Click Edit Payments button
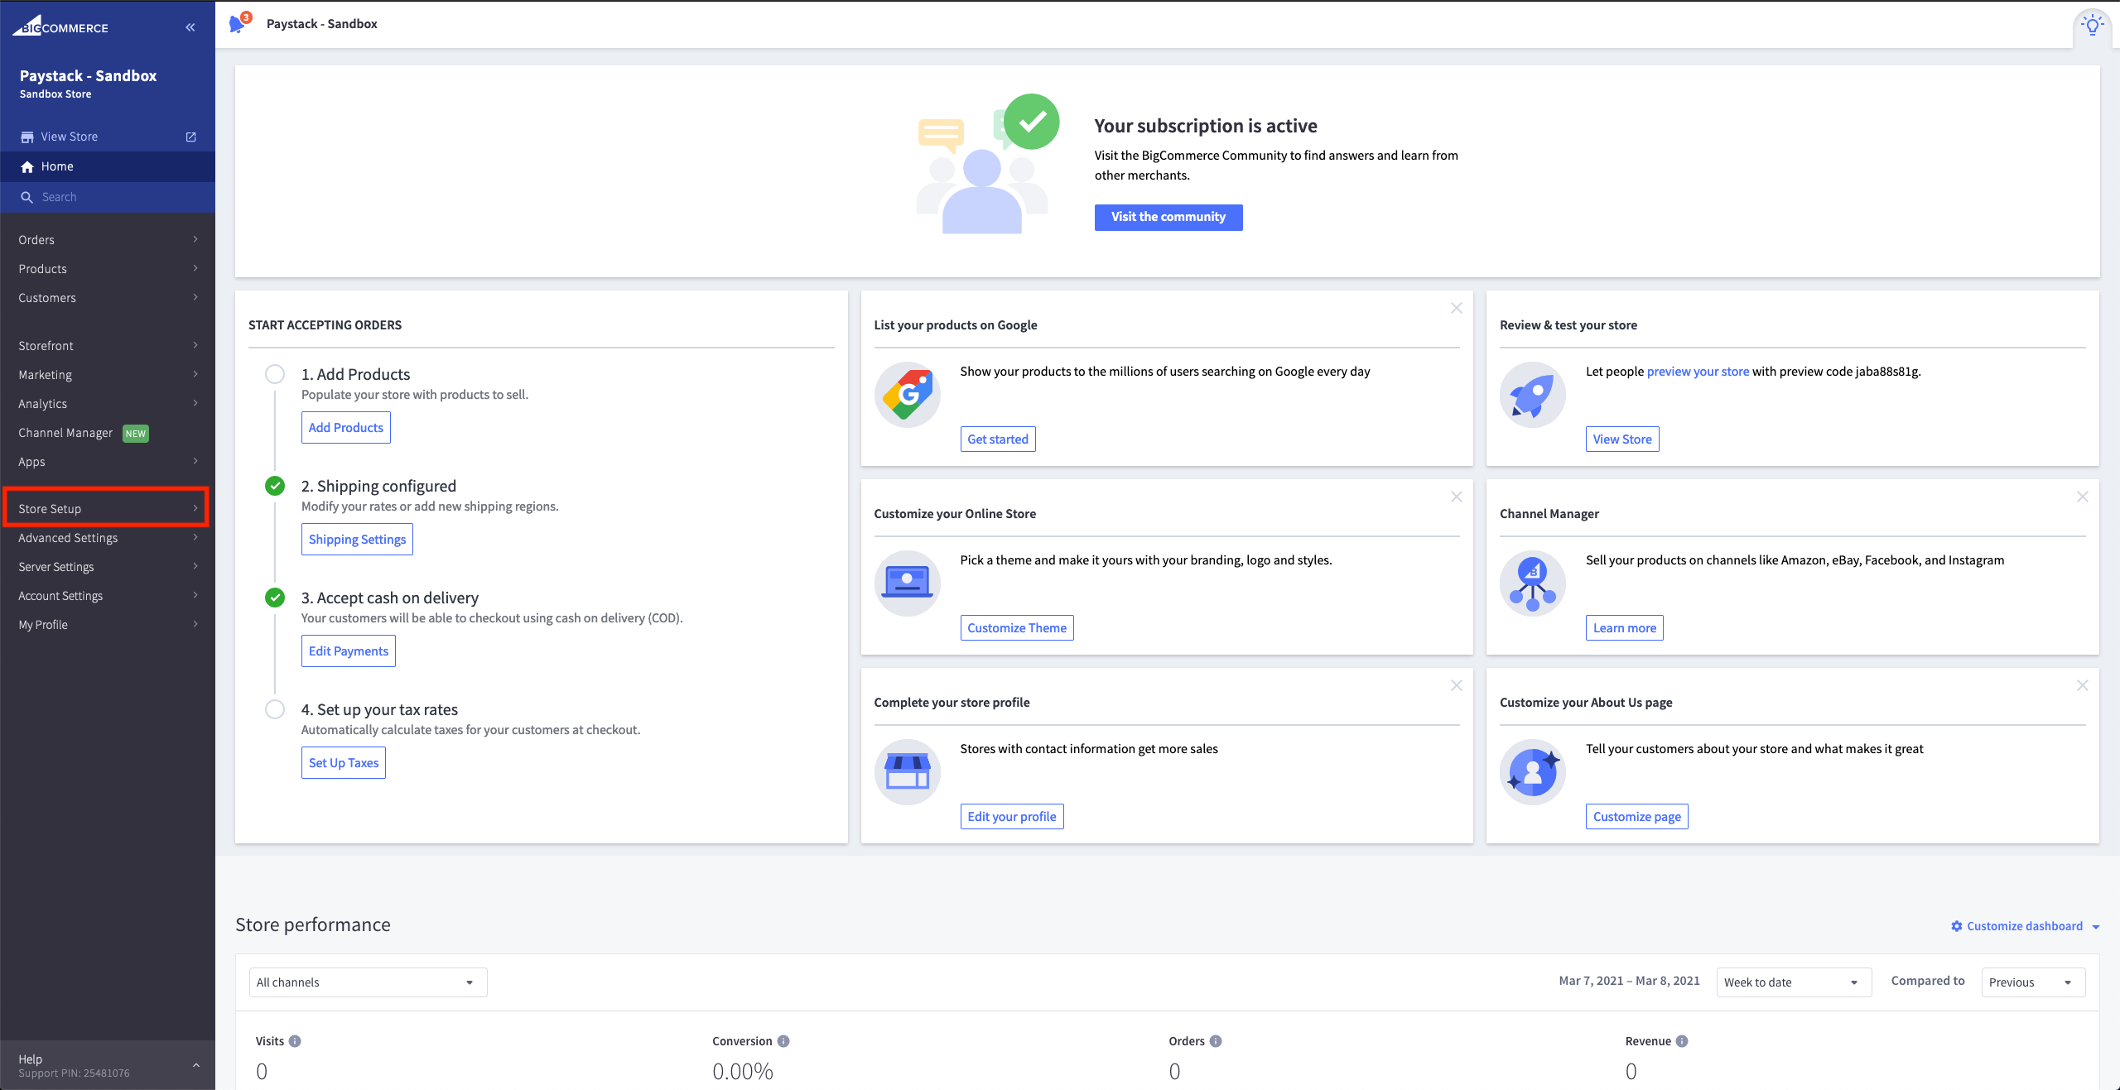2120x1090 pixels. 349,651
